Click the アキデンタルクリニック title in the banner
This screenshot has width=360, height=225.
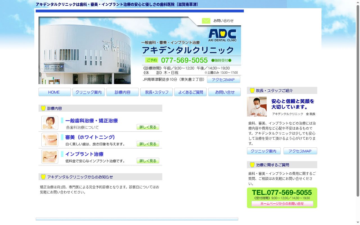click(x=188, y=50)
